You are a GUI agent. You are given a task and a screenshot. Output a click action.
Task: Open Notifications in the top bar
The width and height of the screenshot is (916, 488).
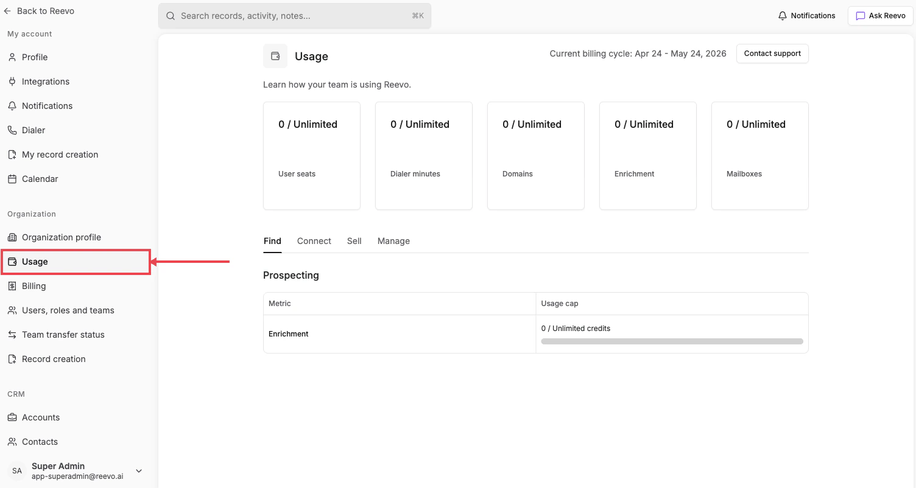807,16
